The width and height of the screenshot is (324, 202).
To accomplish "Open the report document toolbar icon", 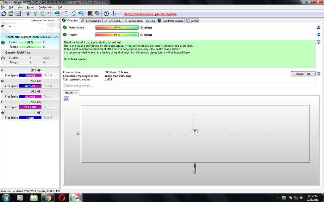I will [x=66, y=14].
